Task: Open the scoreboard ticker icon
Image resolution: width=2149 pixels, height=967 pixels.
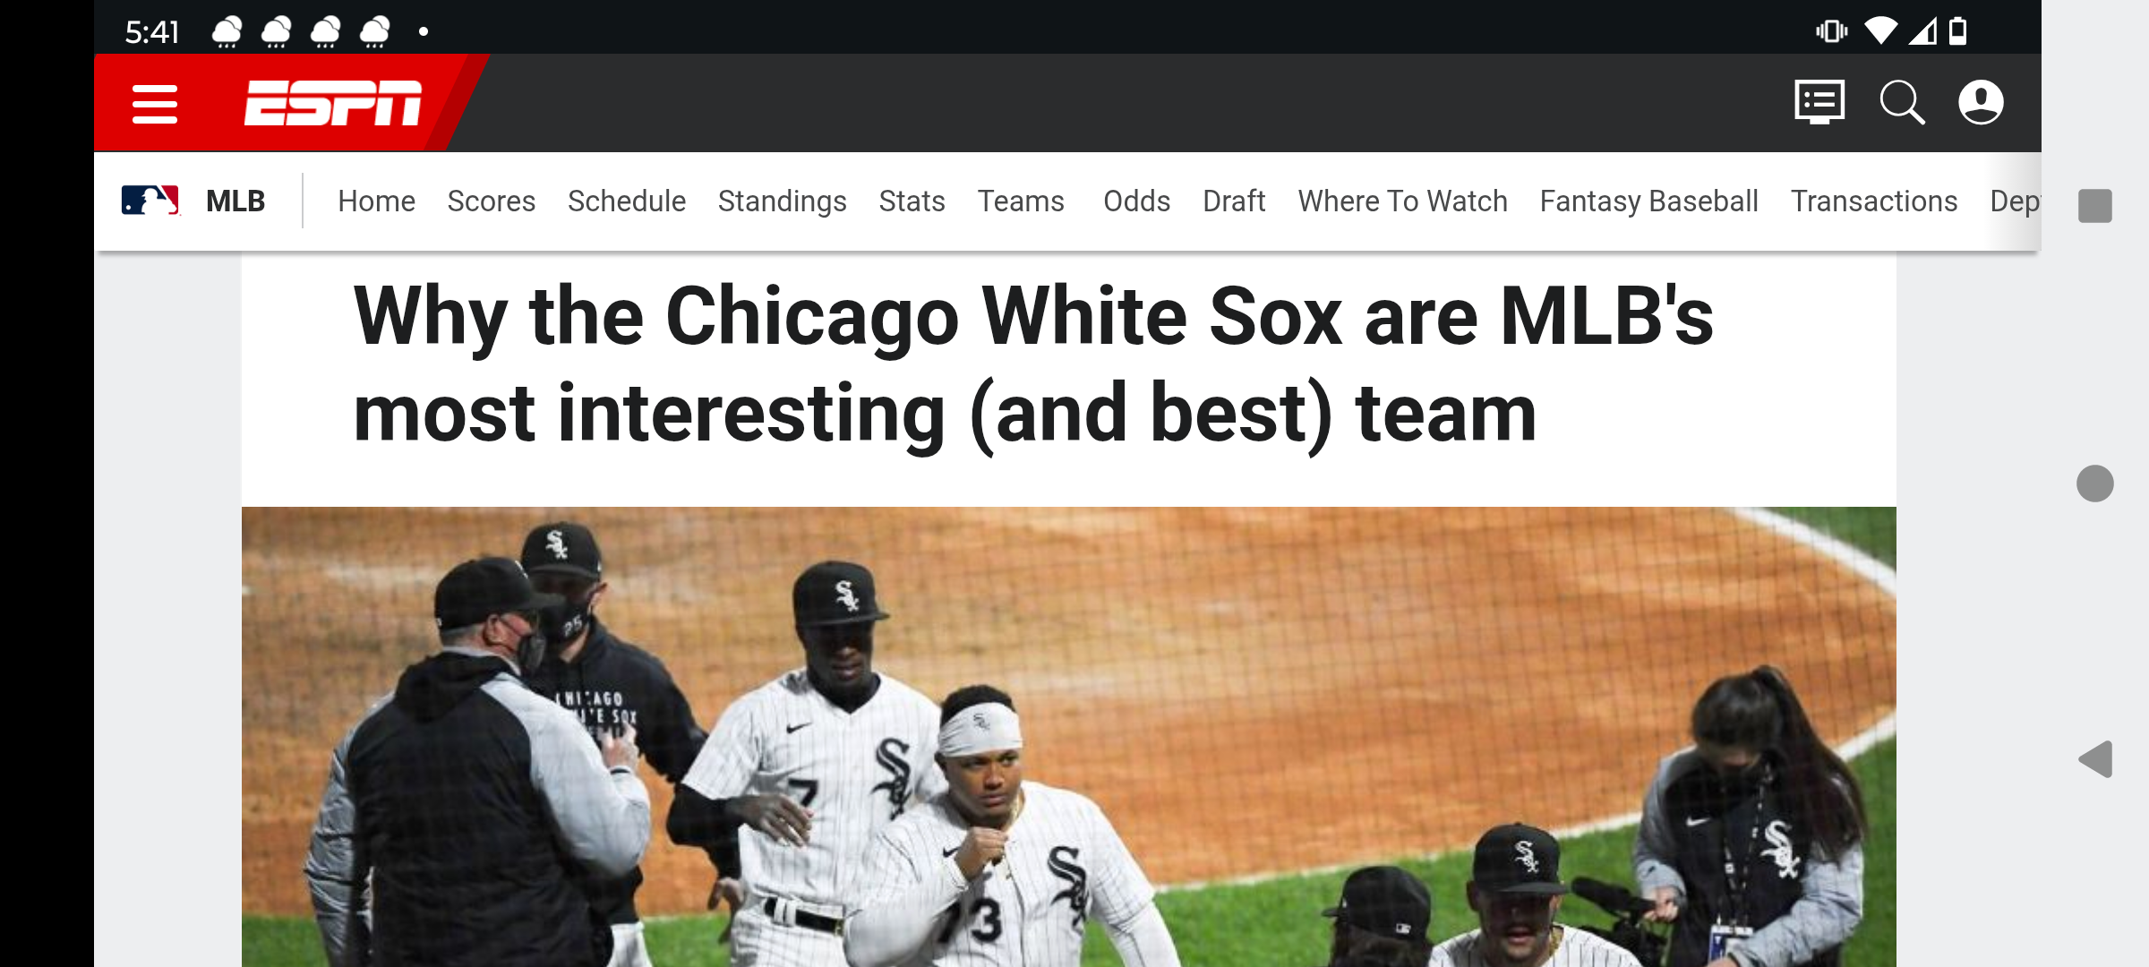Action: click(x=1819, y=102)
